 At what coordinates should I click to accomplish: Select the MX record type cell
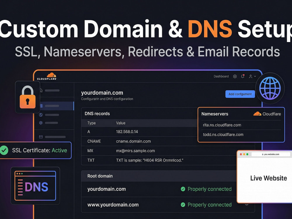tap(90, 151)
